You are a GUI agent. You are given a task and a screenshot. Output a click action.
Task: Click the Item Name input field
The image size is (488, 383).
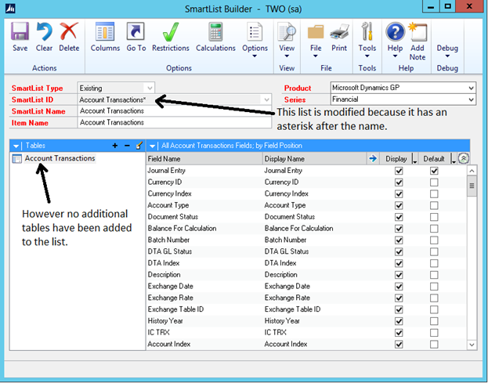[175, 123]
